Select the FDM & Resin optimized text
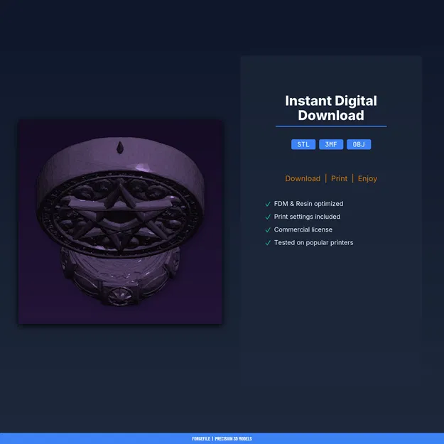 tap(308, 204)
